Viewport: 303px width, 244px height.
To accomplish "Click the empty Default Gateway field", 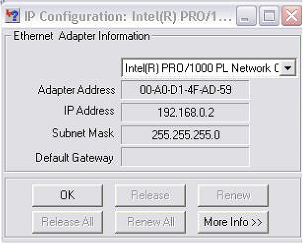I will (x=185, y=157).
